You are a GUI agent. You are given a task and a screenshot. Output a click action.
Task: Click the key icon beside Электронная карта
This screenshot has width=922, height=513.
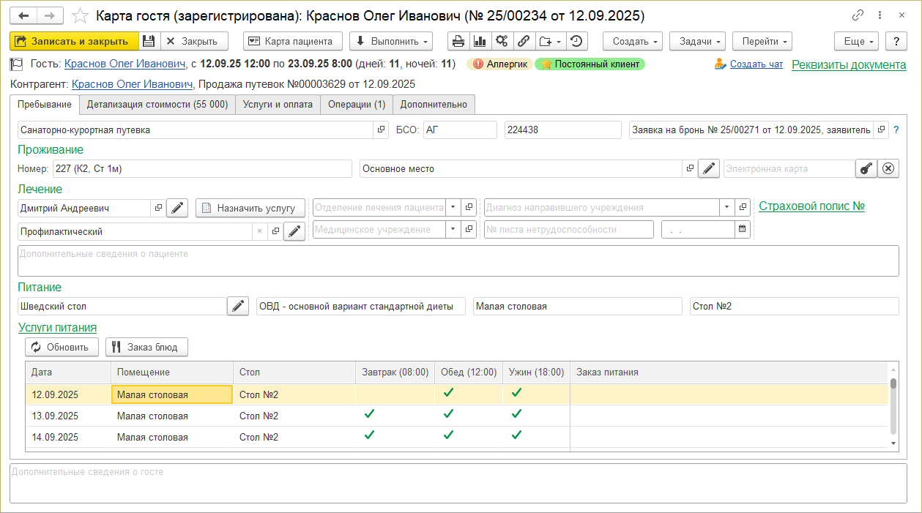tap(866, 168)
